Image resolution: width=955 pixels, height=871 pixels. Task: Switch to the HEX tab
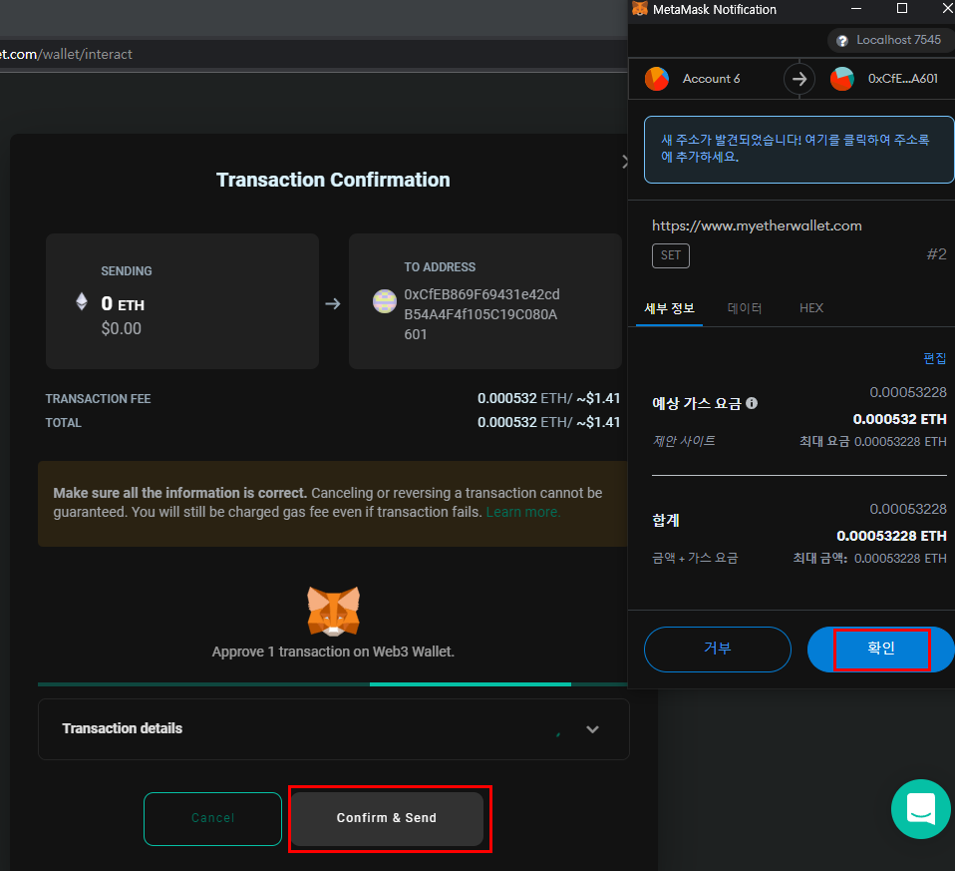(x=811, y=308)
